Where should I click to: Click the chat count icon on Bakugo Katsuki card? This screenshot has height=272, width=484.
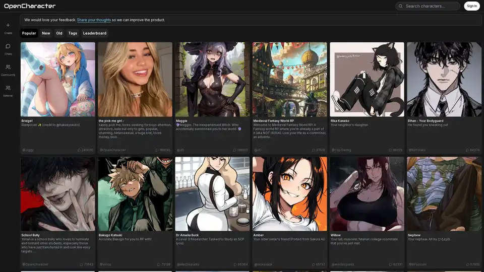159,264
